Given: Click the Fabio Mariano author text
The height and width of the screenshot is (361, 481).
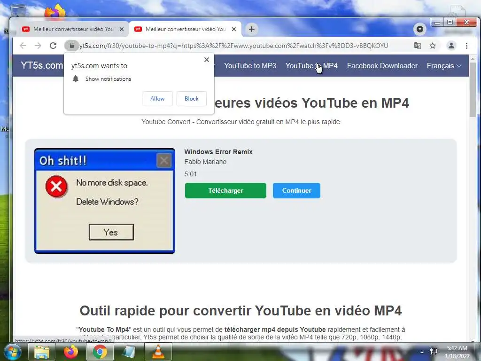Looking at the screenshot, I should coord(205,162).
